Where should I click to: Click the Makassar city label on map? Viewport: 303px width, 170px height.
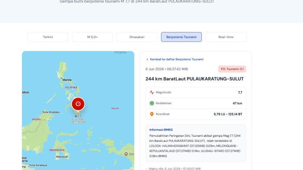[62, 157]
